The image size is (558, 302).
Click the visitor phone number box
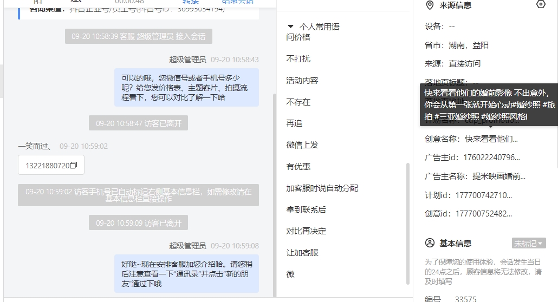click(x=51, y=165)
